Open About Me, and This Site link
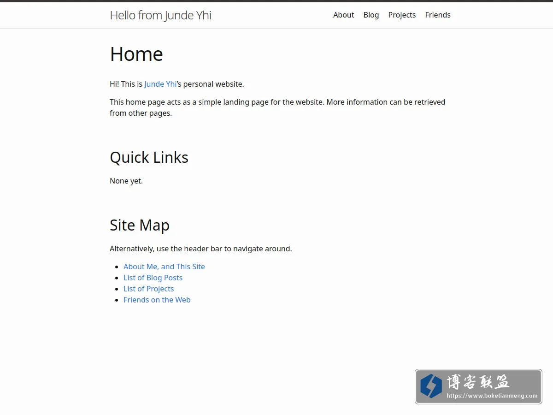The height and width of the screenshot is (415, 553). tap(164, 267)
